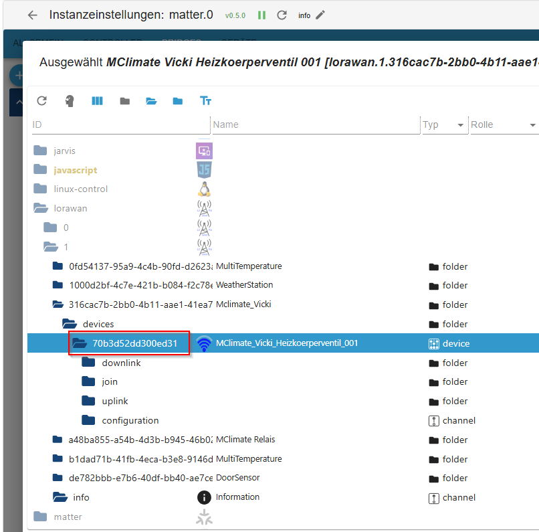The image size is (539, 532).
Task: Go back using the arrow icon
Action: (x=33, y=15)
